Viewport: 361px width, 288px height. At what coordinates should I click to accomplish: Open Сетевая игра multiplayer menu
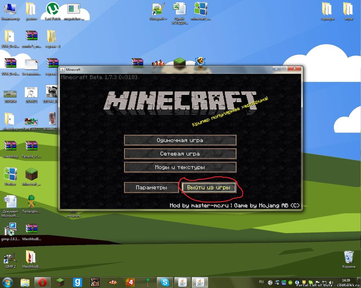(x=180, y=154)
